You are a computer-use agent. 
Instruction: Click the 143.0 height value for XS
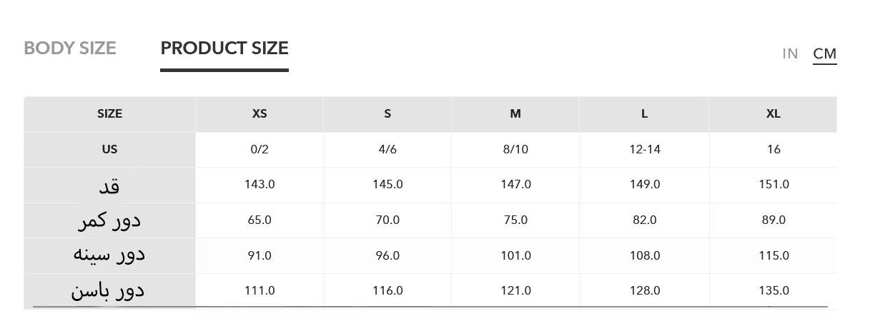point(259,185)
